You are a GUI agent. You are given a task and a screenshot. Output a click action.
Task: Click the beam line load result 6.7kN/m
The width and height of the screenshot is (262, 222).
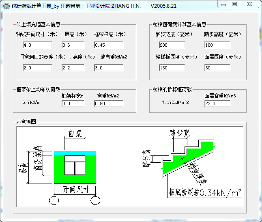[31, 102]
